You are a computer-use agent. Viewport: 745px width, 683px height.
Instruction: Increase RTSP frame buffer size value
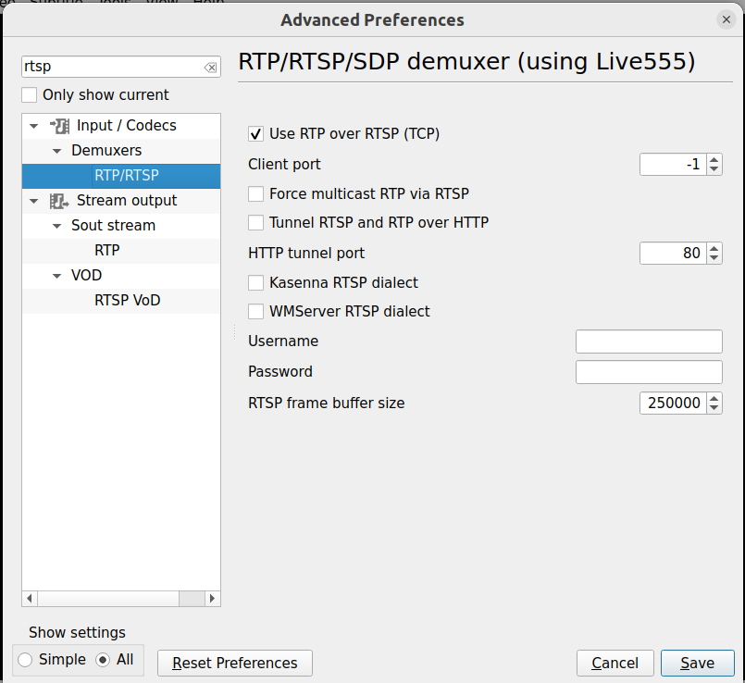714,398
